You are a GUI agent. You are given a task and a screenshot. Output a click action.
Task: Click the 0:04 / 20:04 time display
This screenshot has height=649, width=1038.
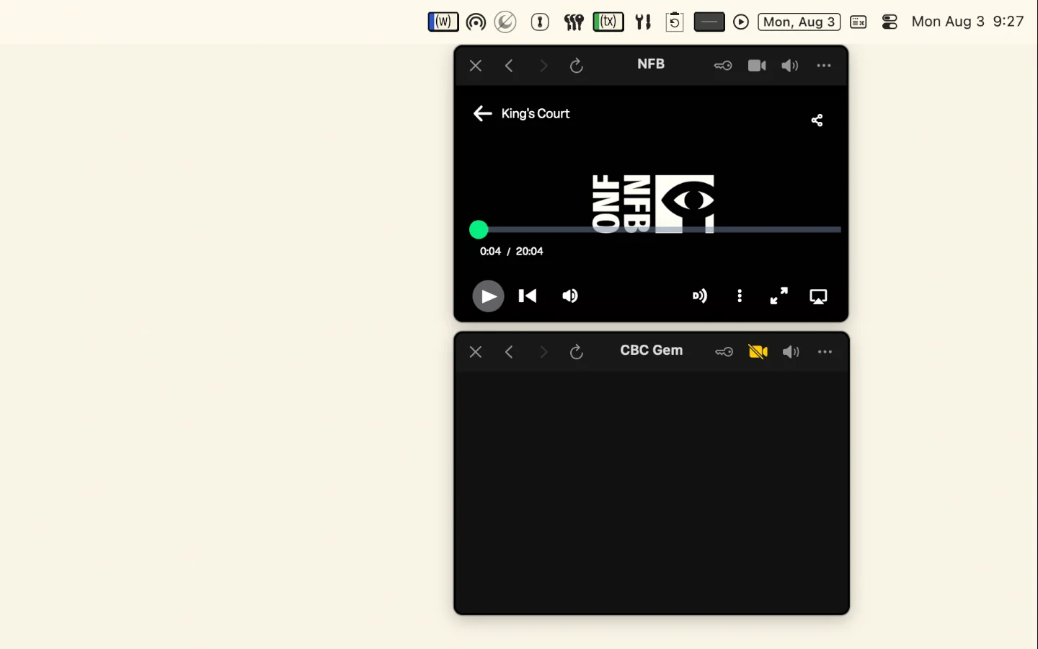coord(512,251)
